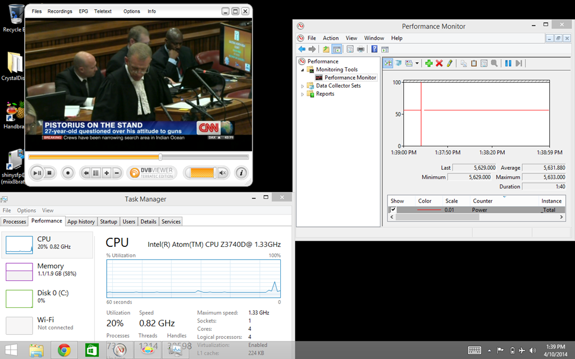Open the Recordings menu in DVBViewer
This screenshot has height=359, width=575.
coord(60,11)
